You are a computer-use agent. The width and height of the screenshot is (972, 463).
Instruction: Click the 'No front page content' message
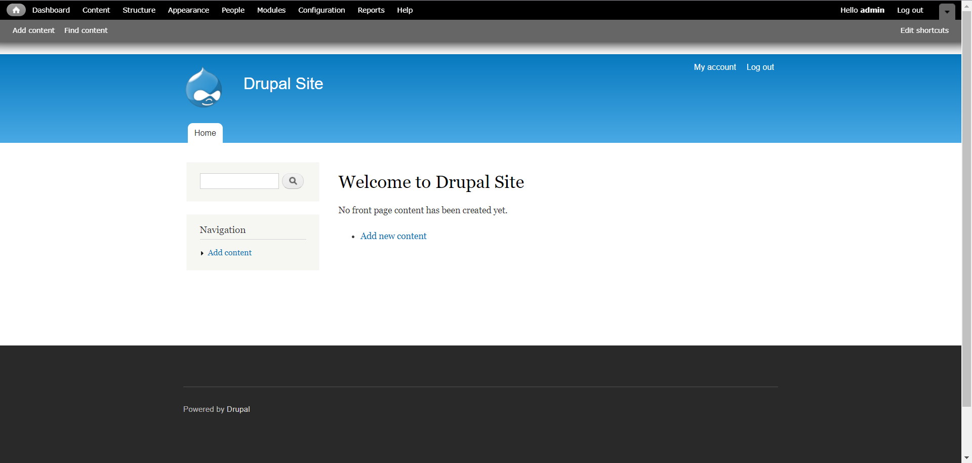click(423, 210)
